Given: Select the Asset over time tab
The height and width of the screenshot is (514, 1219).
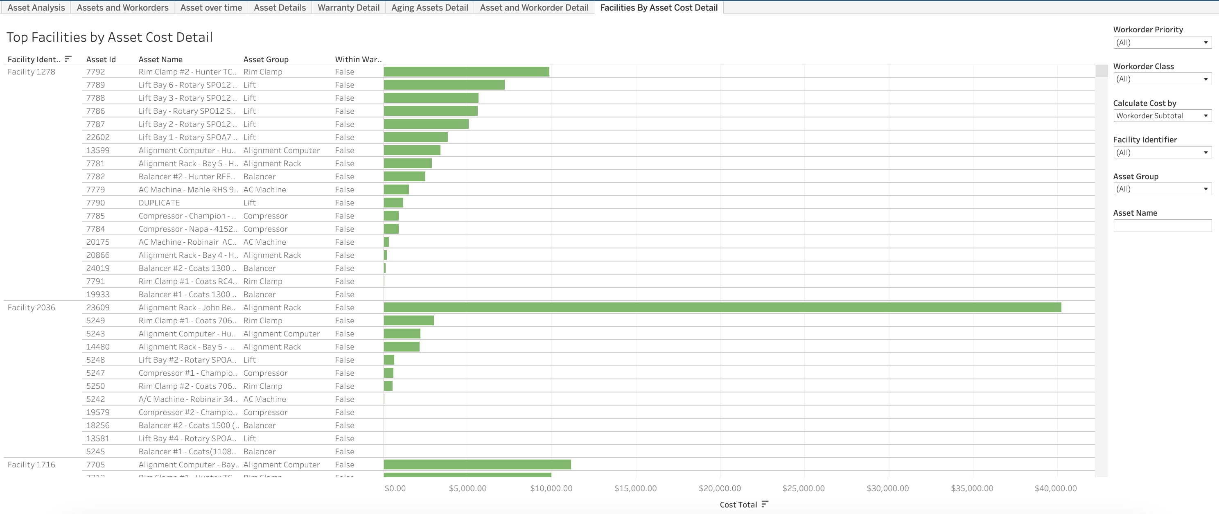Looking at the screenshot, I should click(x=211, y=8).
